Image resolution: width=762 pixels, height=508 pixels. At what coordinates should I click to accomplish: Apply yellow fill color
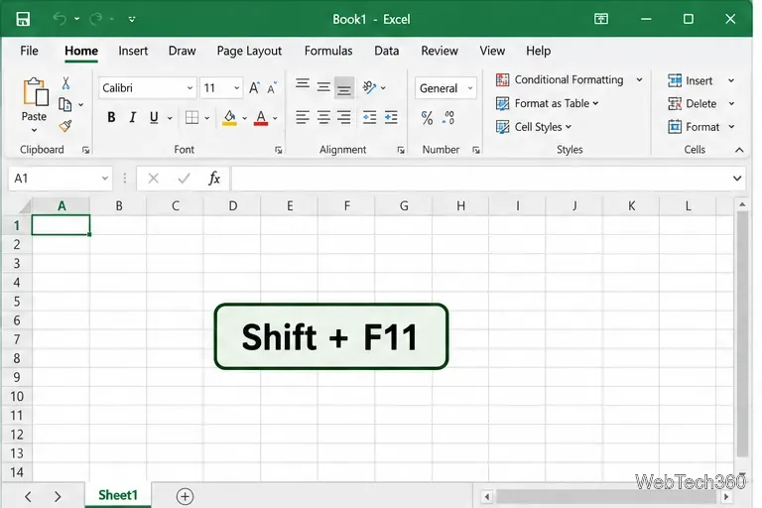pos(229,118)
